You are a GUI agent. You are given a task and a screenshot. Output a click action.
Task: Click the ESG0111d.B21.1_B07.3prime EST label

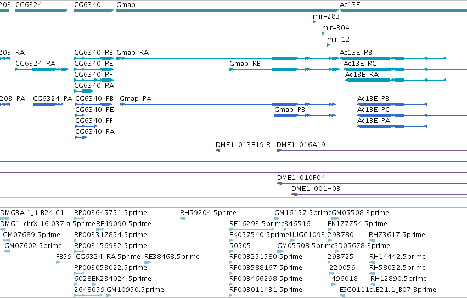pyautogui.click(x=388, y=290)
